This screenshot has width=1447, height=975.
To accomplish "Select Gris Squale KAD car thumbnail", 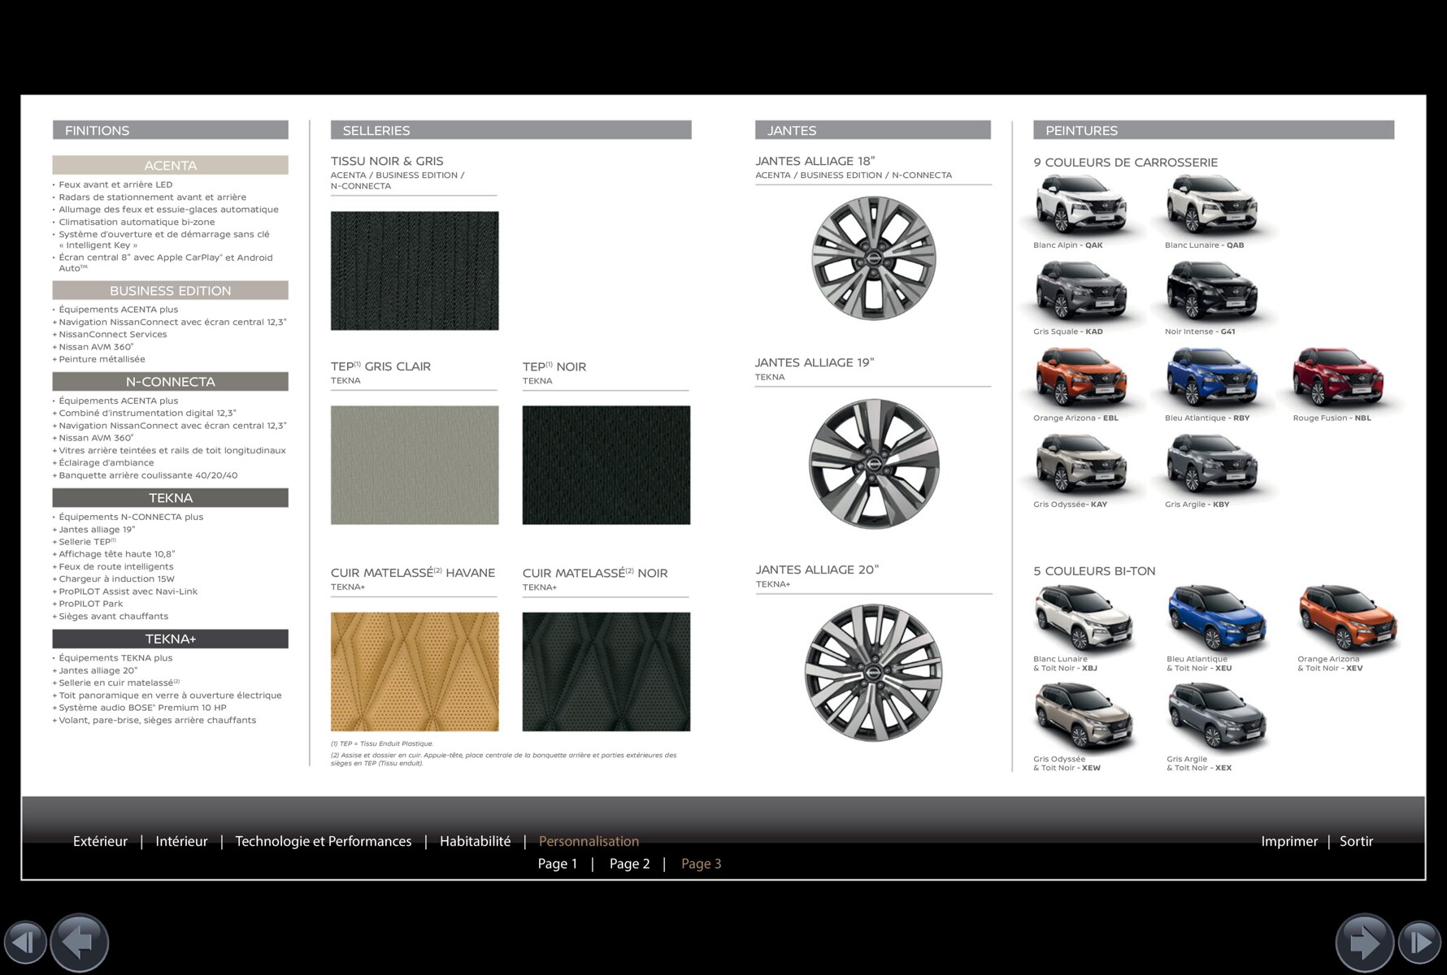I will tap(1081, 292).
